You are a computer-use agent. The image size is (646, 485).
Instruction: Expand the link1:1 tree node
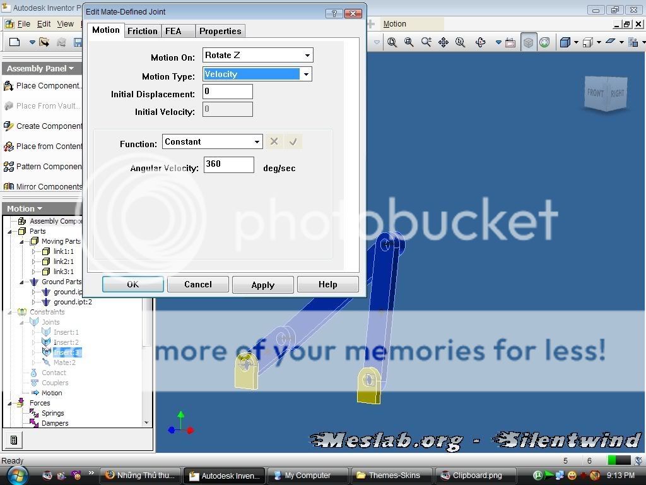(x=34, y=251)
